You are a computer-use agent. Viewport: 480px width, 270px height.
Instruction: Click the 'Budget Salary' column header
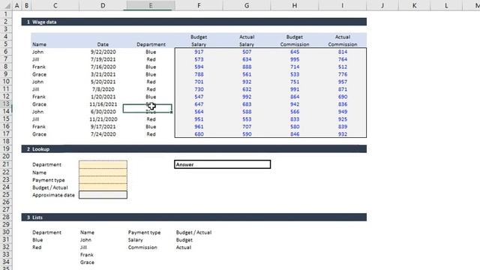point(199,40)
